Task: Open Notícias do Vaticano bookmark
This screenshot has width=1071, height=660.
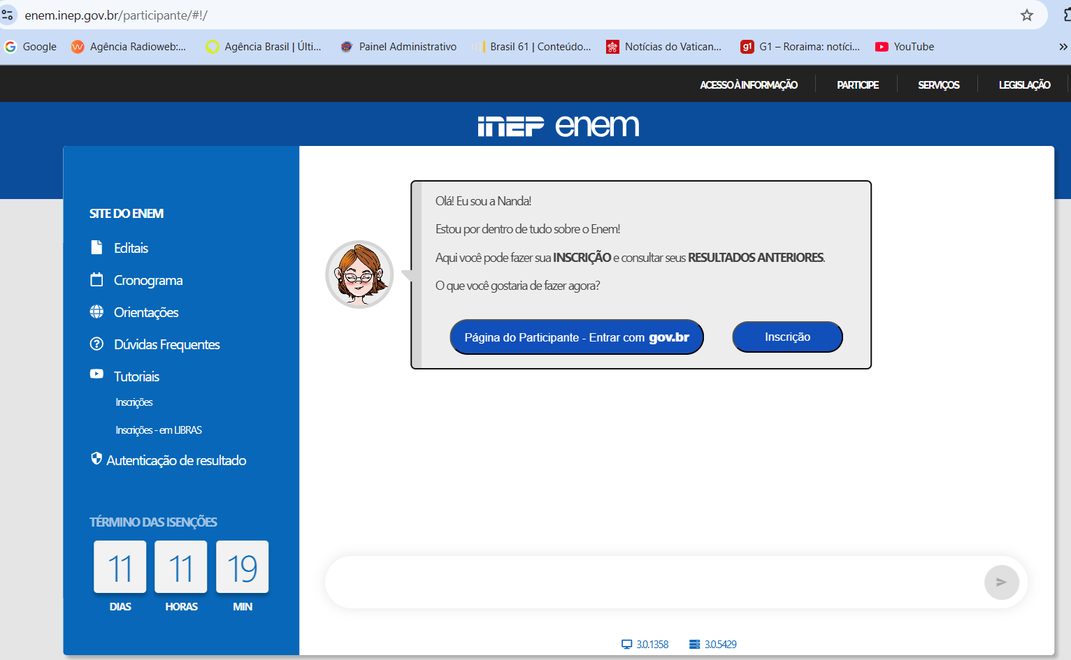Action: coord(664,47)
